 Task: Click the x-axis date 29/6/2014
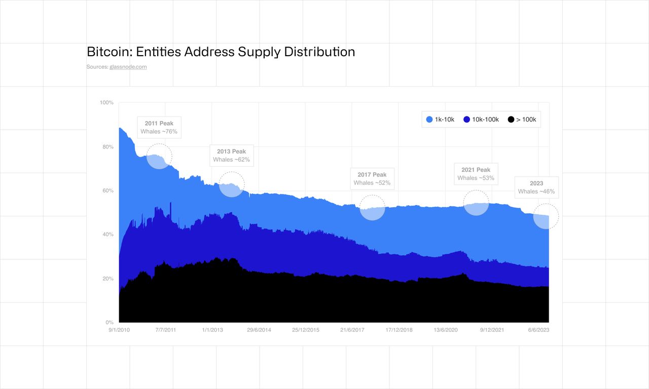coord(259,330)
